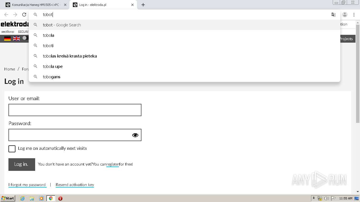Screen dimensions: 360x202
Task: Open Chrome three-dot menu
Action: pos(354,15)
